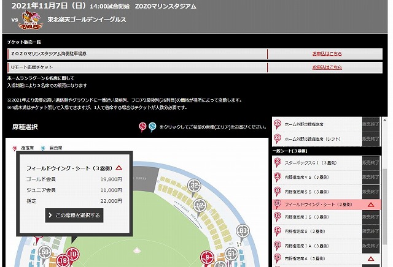Open お申込はこちら for ZOZOマリンスタジアム海側駐車場券
The image size is (393, 267).
[327, 54]
